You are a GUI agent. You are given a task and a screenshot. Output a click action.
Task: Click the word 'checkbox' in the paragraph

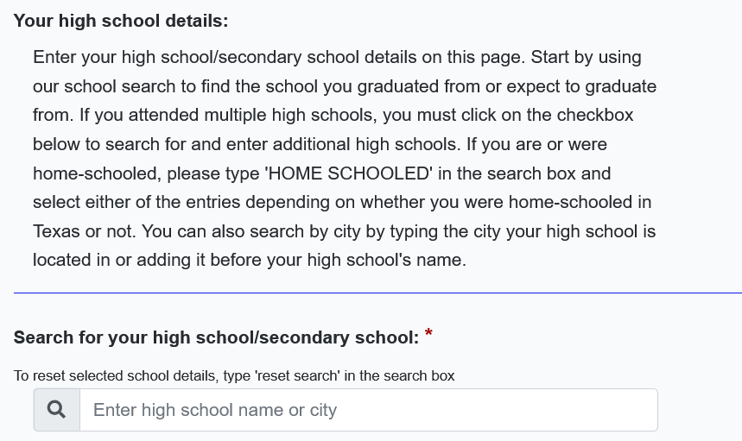(x=594, y=115)
